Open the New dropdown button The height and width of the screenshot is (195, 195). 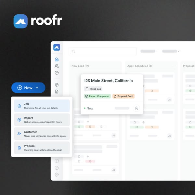click(x=28, y=88)
